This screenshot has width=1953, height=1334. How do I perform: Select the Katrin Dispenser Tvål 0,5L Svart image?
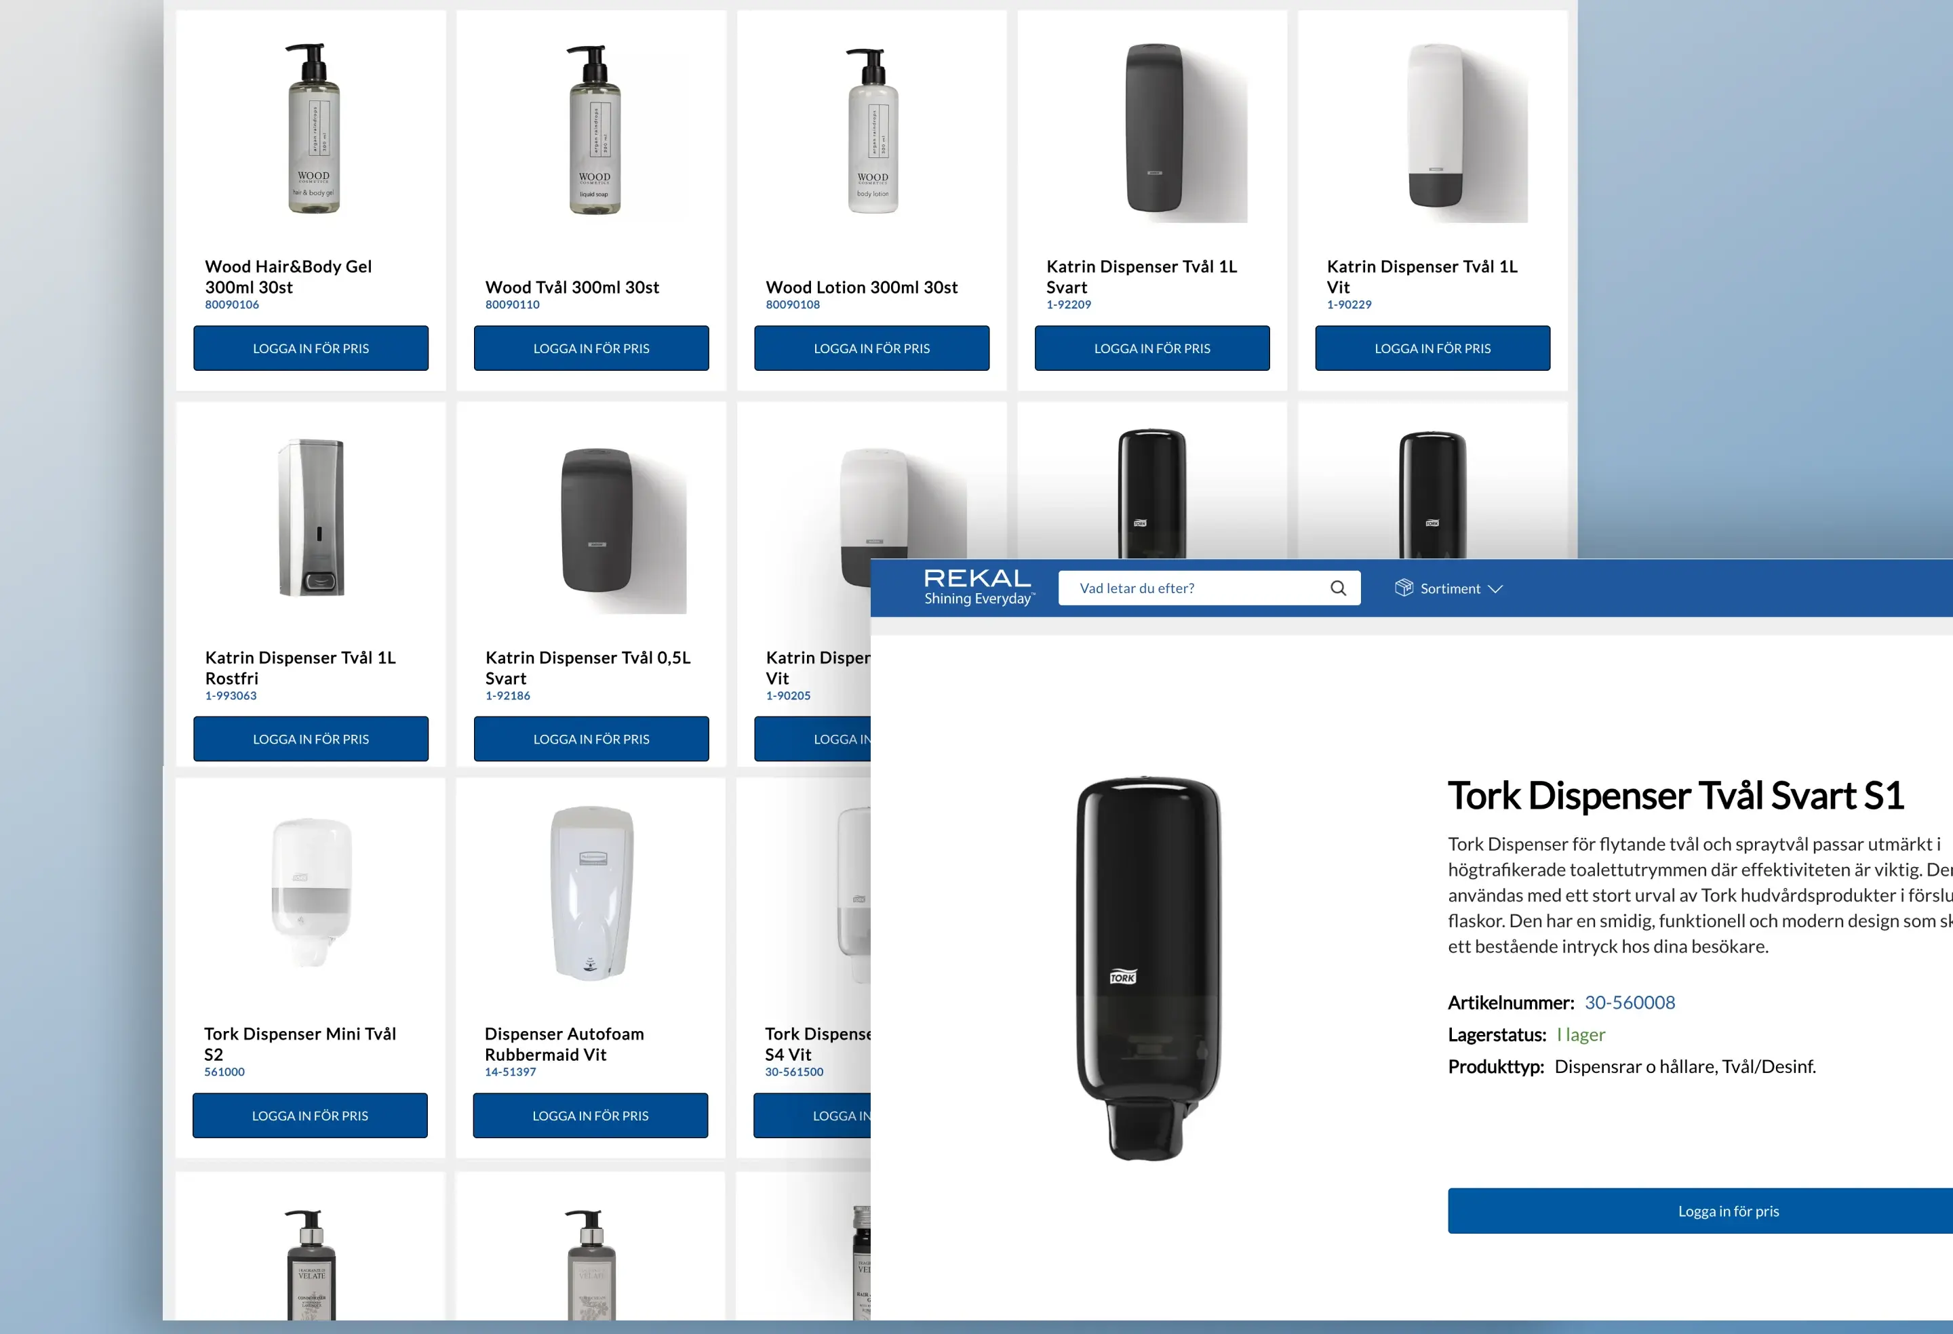click(x=597, y=521)
